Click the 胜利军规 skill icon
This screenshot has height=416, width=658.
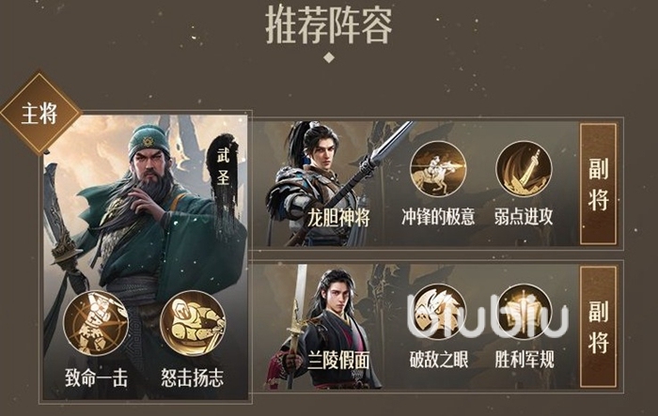tap(524, 312)
